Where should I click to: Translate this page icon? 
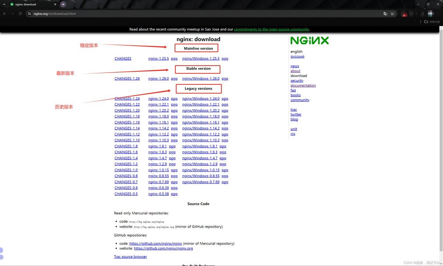385,14
